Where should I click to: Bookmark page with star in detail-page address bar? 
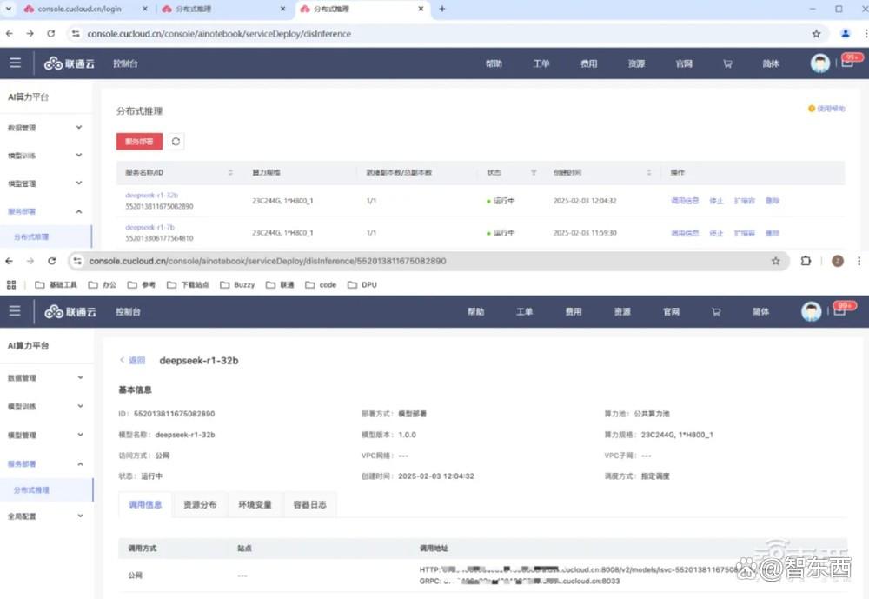(x=776, y=261)
